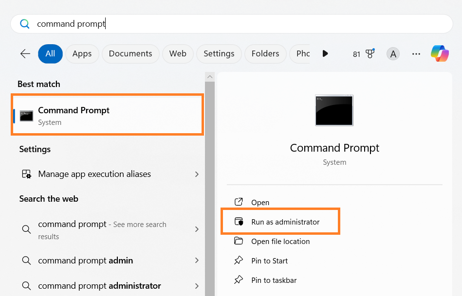Expand 'command prompt administrator' suggestion chevron
Viewport: 462px width, 296px height.
197,286
